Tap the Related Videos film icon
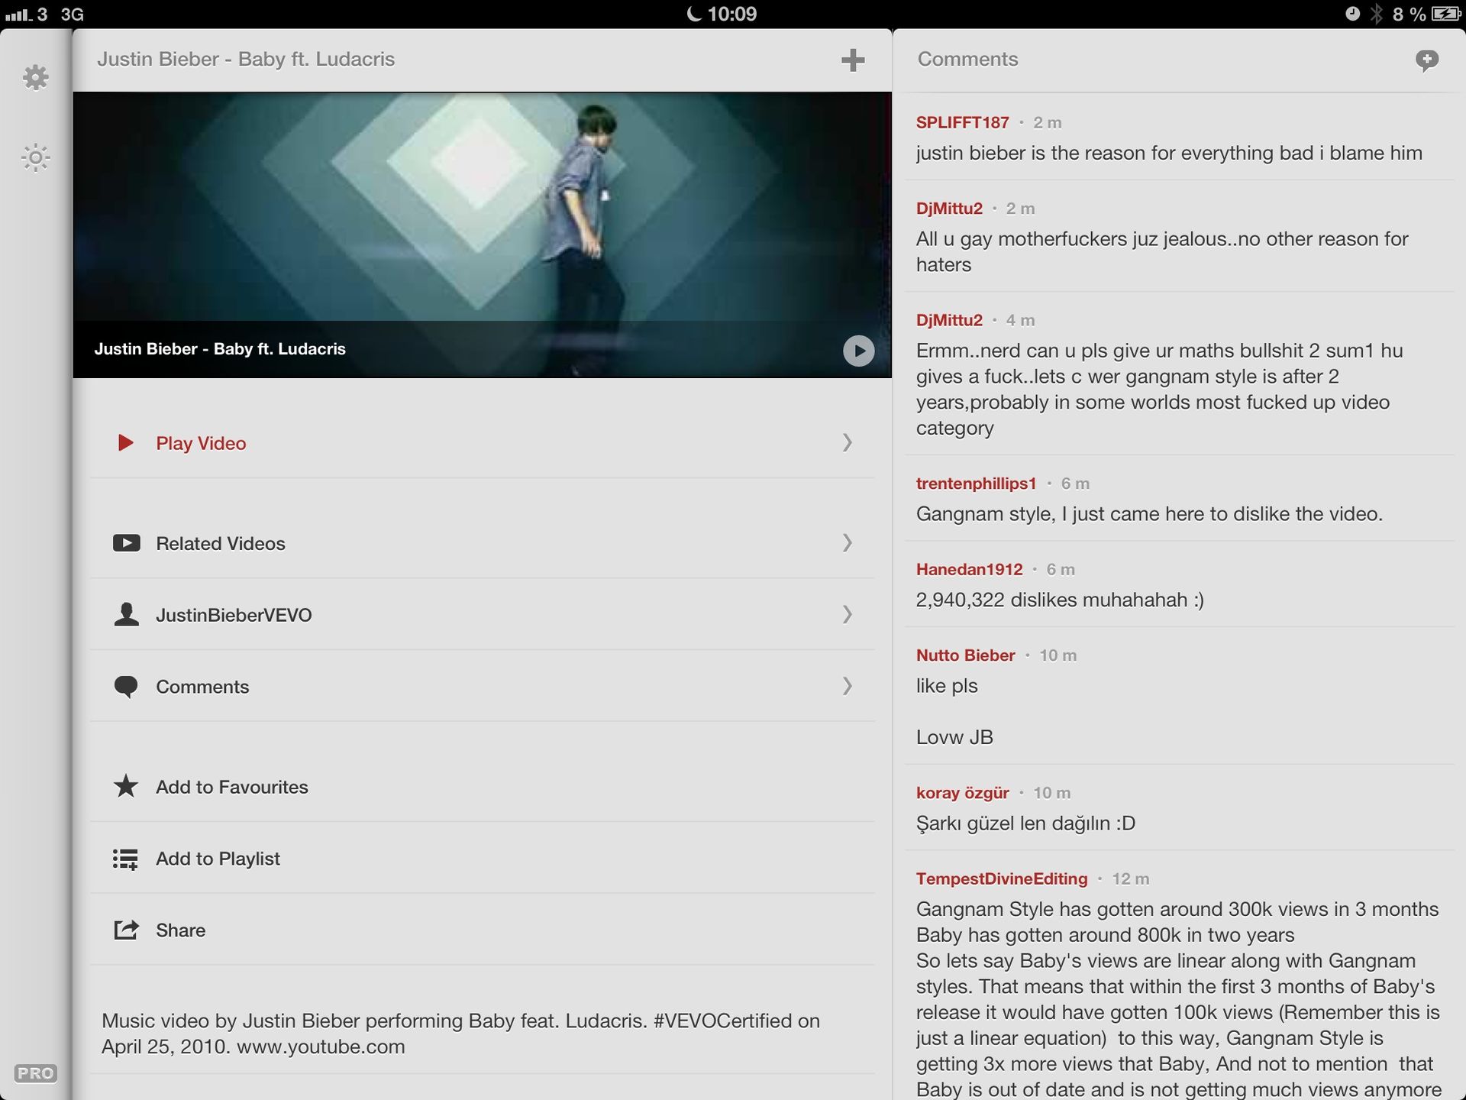 tap(127, 543)
